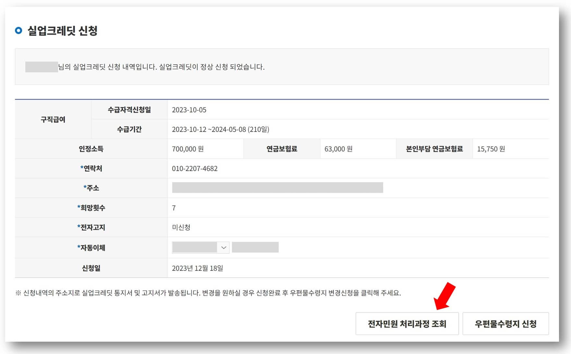The image size is (571, 354).
Task: Click the 희망횟수 value showing 7
Action: (174, 208)
